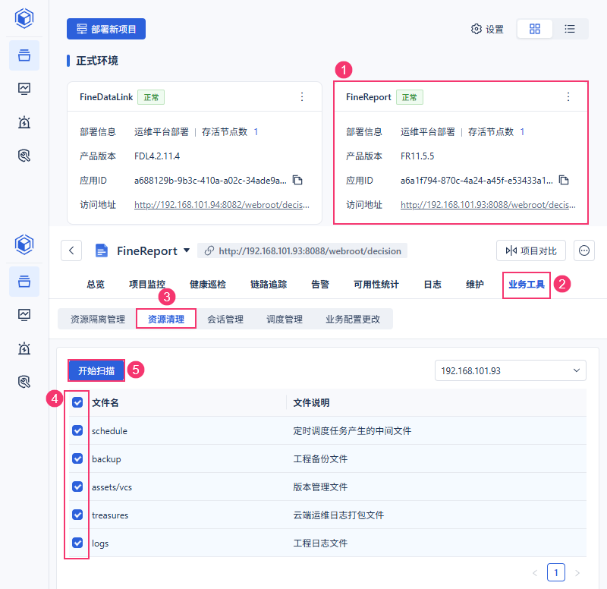Click FDL4.2.11.4 product version

[x=157, y=156]
